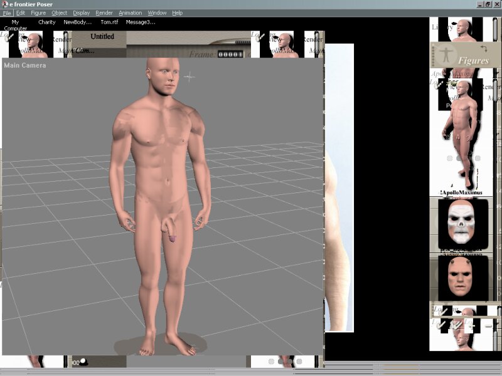Open the Help menu
Image resolution: width=502 pixels, height=376 pixels.
click(x=178, y=13)
